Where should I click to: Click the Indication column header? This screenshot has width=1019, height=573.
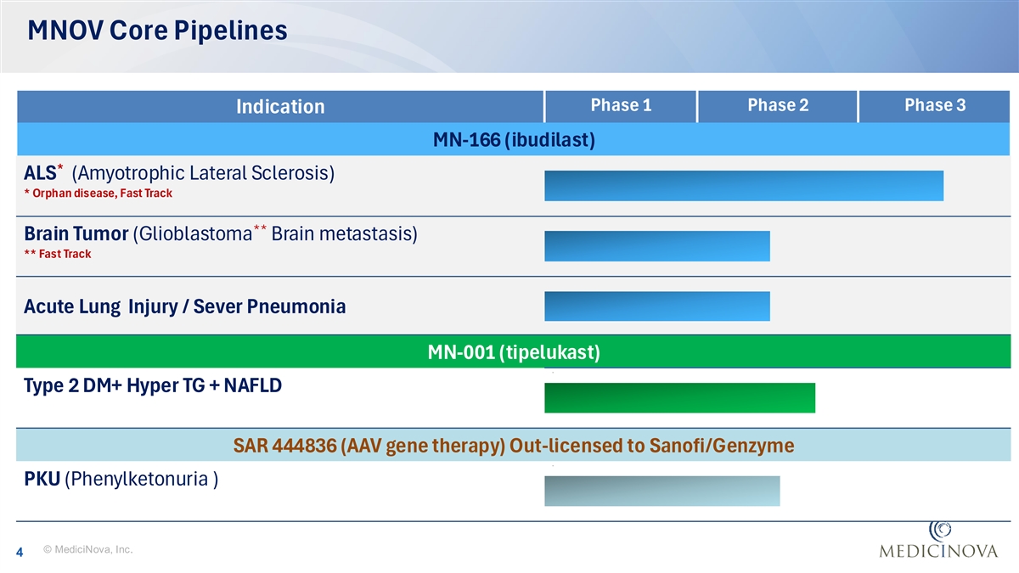click(280, 106)
